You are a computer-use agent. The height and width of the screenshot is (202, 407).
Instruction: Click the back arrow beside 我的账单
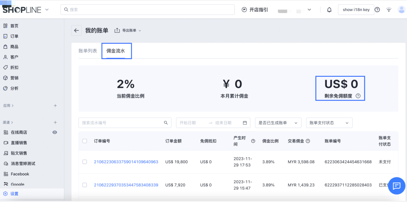pos(76,30)
